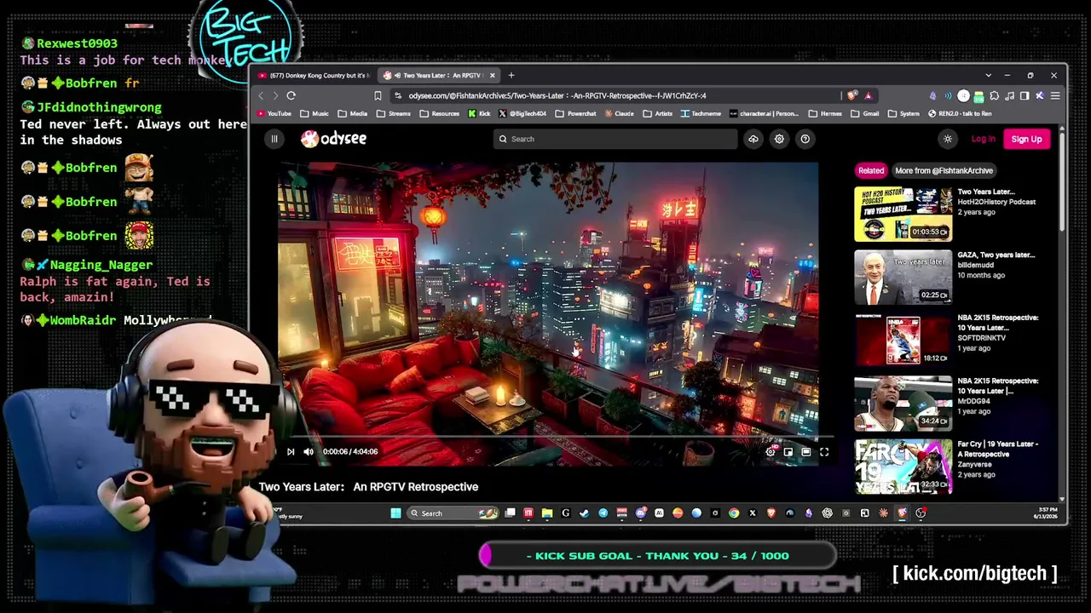Focus the Odysee search field
Screen dimensions: 1091x613
pyautogui.click(x=616, y=139)
